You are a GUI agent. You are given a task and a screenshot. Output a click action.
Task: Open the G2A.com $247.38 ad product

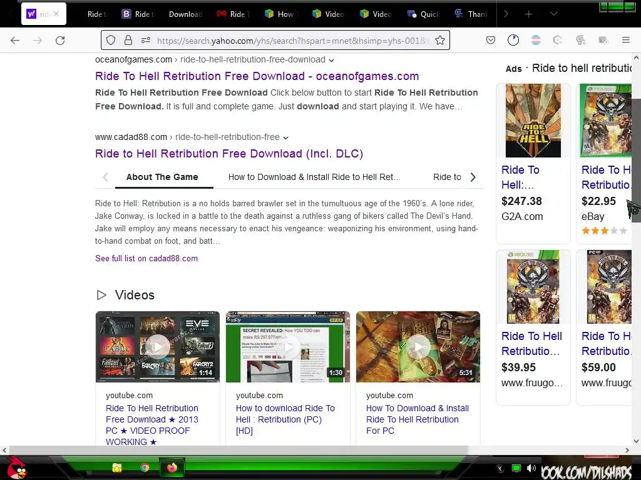[533, 163]
